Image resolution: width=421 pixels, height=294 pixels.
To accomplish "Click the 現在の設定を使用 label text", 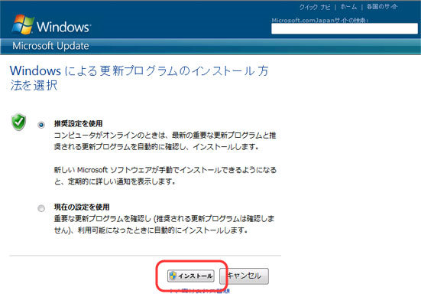I will (82, 207).
